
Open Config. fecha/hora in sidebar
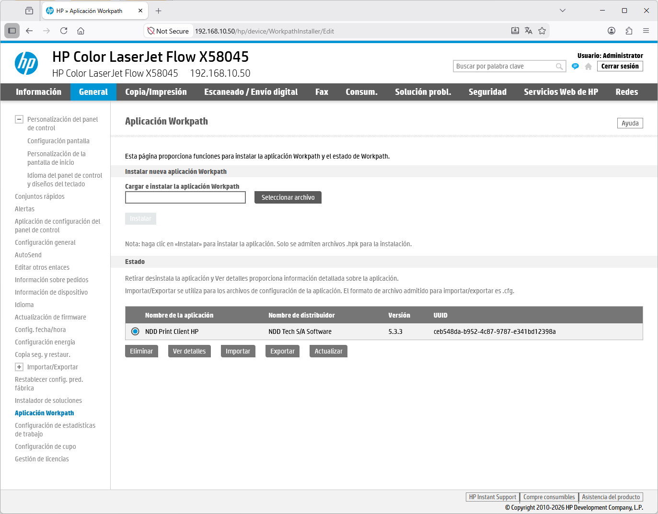point(40,330)
